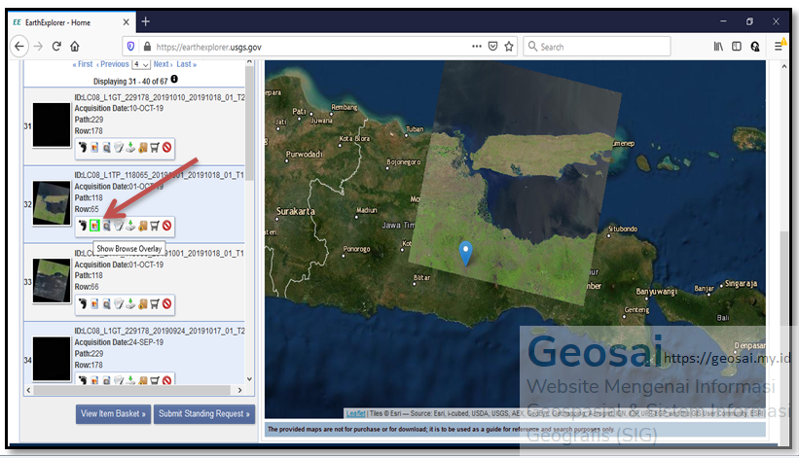Show browse overlay for result 33
Image resolution: width=799 pixels, height=458 pixels.
pos(94,303)
